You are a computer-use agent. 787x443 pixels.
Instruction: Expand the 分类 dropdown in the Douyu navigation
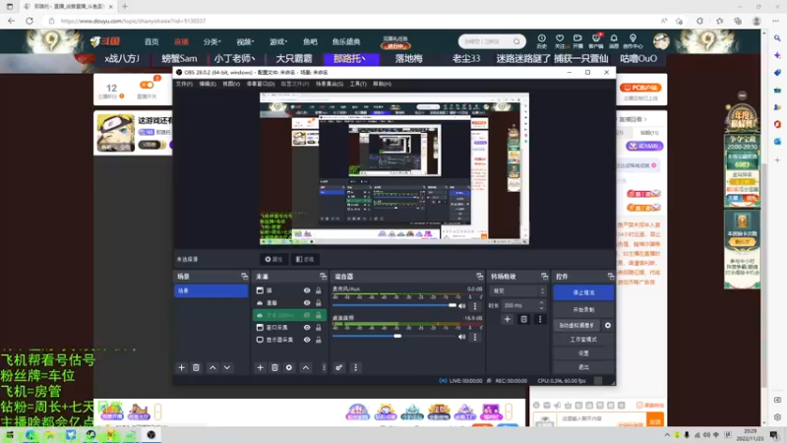(x=212, y=41)
